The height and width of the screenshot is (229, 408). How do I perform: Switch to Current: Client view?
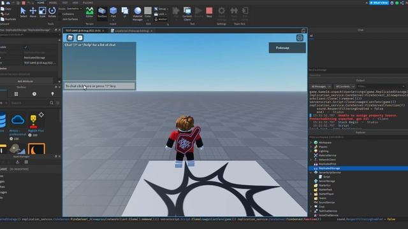pyautogui.click(x=187, y=14)
